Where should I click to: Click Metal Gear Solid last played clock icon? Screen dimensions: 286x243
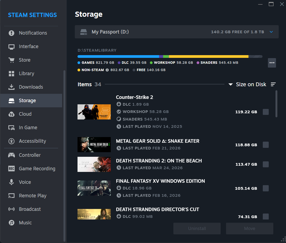(119, 148)
